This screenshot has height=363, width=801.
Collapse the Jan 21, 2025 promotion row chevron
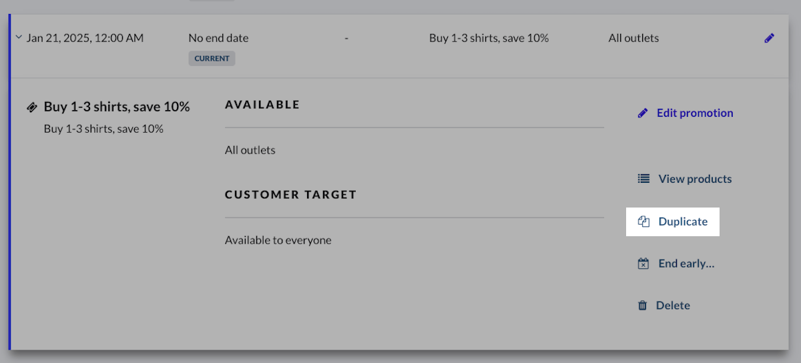(x=19, y=37)
